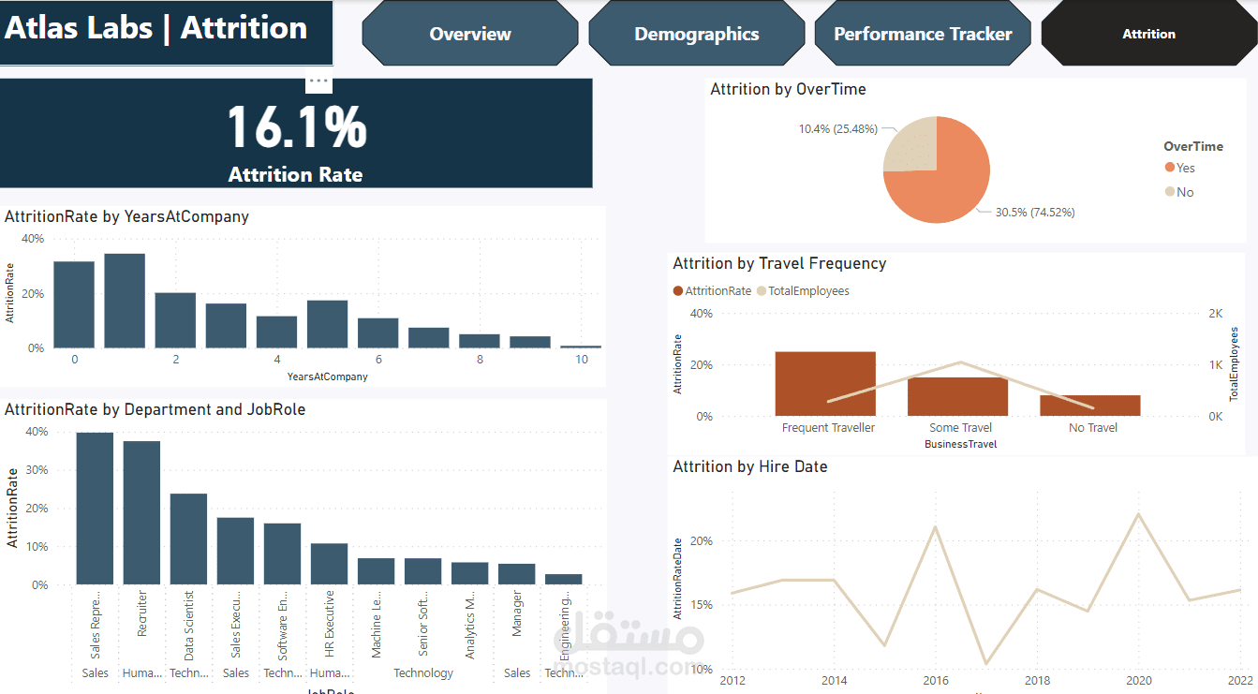Click the No OverTime legend marker
Screen dimensions: 1258x694
pyautogui.click(x=1170, y=192)
